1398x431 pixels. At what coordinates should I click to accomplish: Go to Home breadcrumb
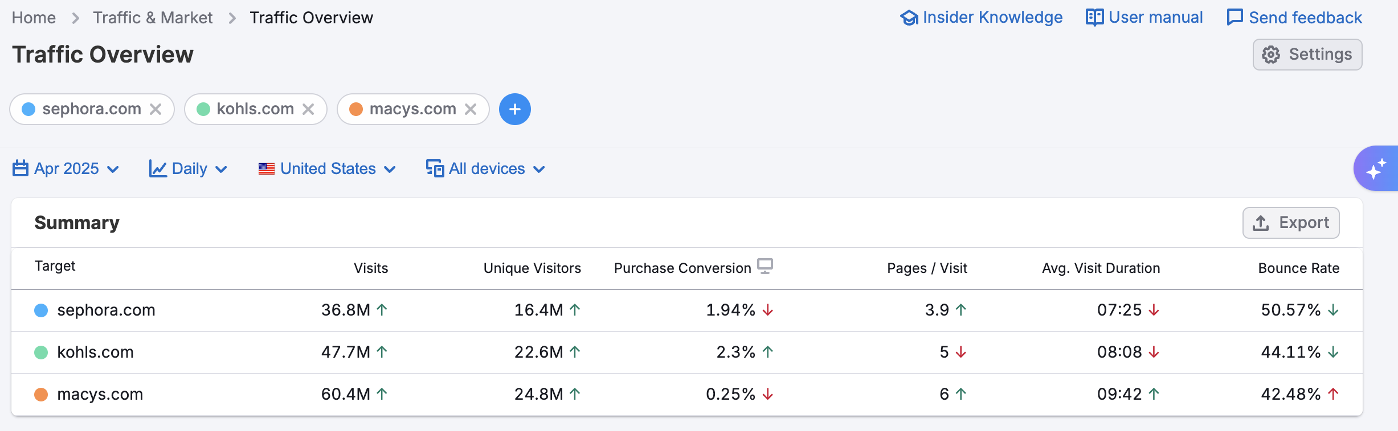(x=34, y=18)
